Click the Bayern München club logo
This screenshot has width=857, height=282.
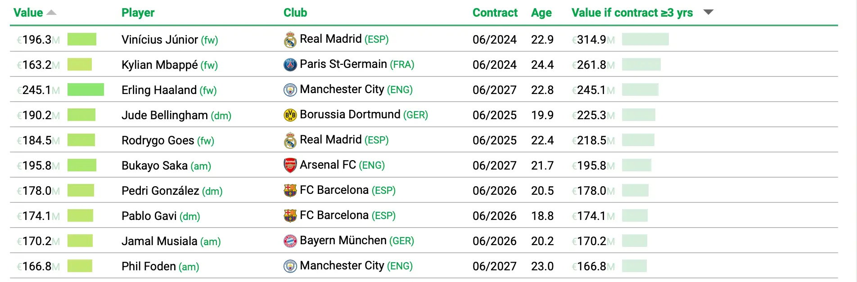click(290, 241)
